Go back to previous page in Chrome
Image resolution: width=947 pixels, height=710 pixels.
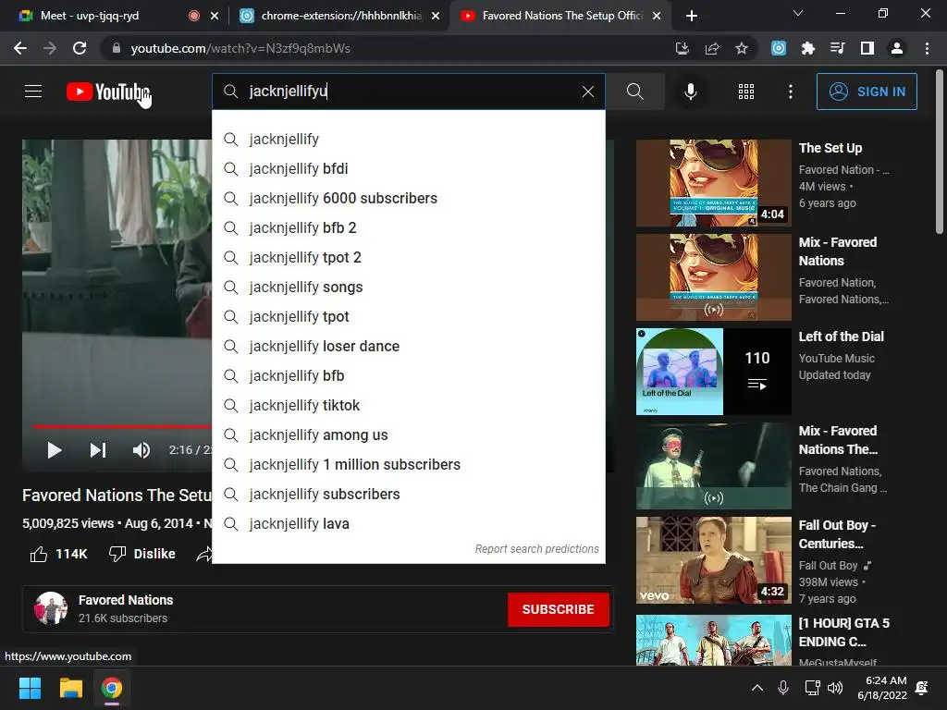20,48
